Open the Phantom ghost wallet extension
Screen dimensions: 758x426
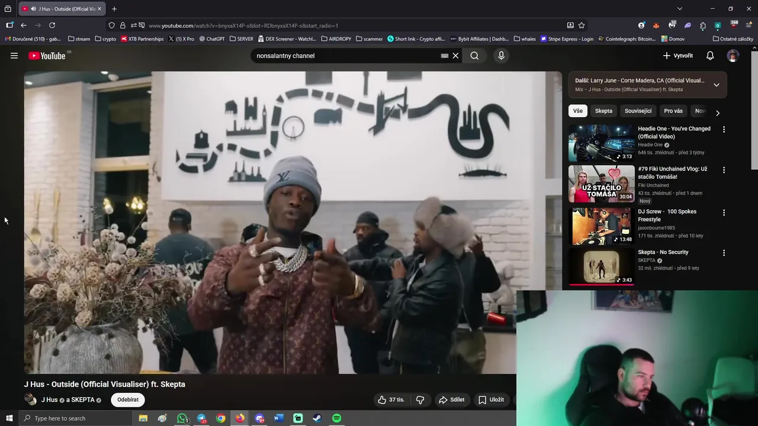point(688,25)
